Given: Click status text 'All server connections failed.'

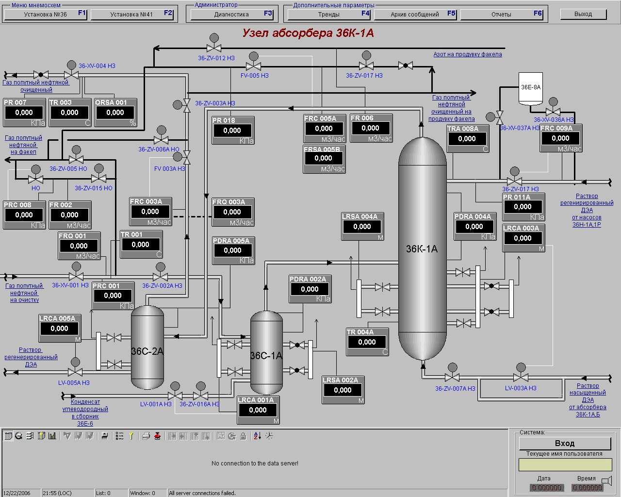Looking at the screenshot, I should point(202,493).
